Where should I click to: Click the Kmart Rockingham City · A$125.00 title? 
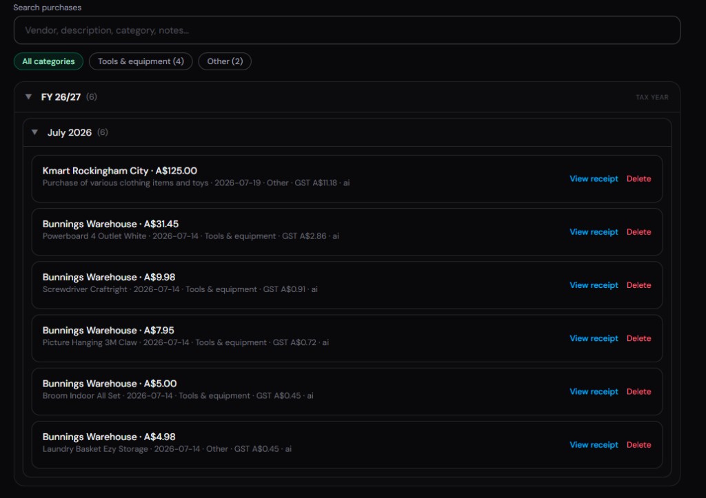point(120,171)
